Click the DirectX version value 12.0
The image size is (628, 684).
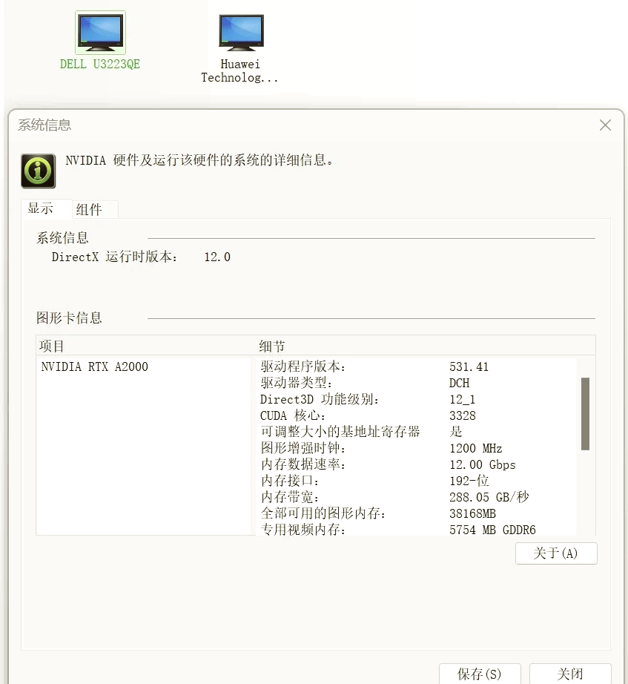point(217,257)
